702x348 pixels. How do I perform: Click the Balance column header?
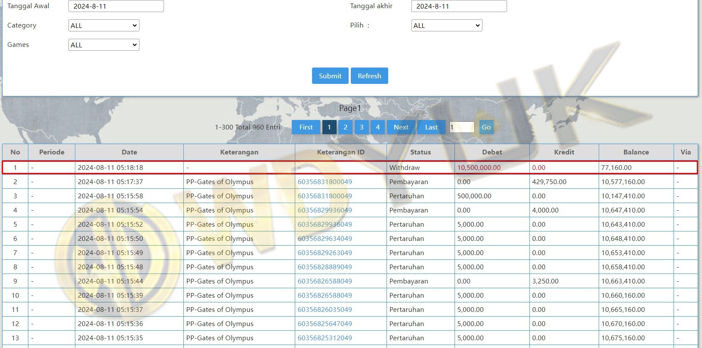(x=636, y=152)
